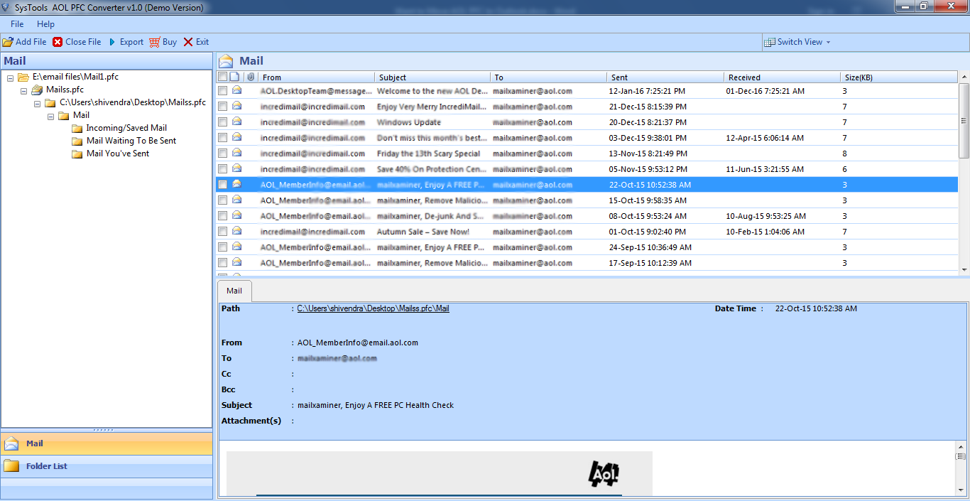The height and width of the screenshot is (501, 970).
Task: Click the Incoming/Saved Mail folder icon
Action: point(77,128)
